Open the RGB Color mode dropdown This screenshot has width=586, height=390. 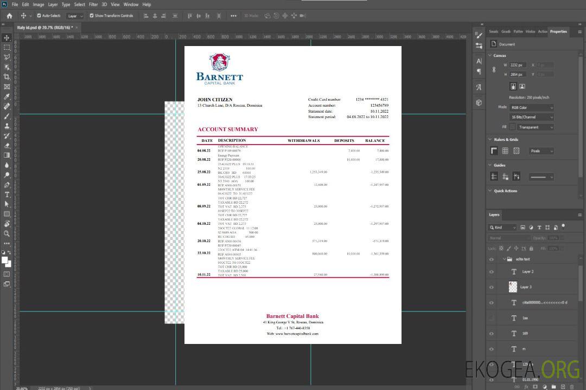coord(531,107)
